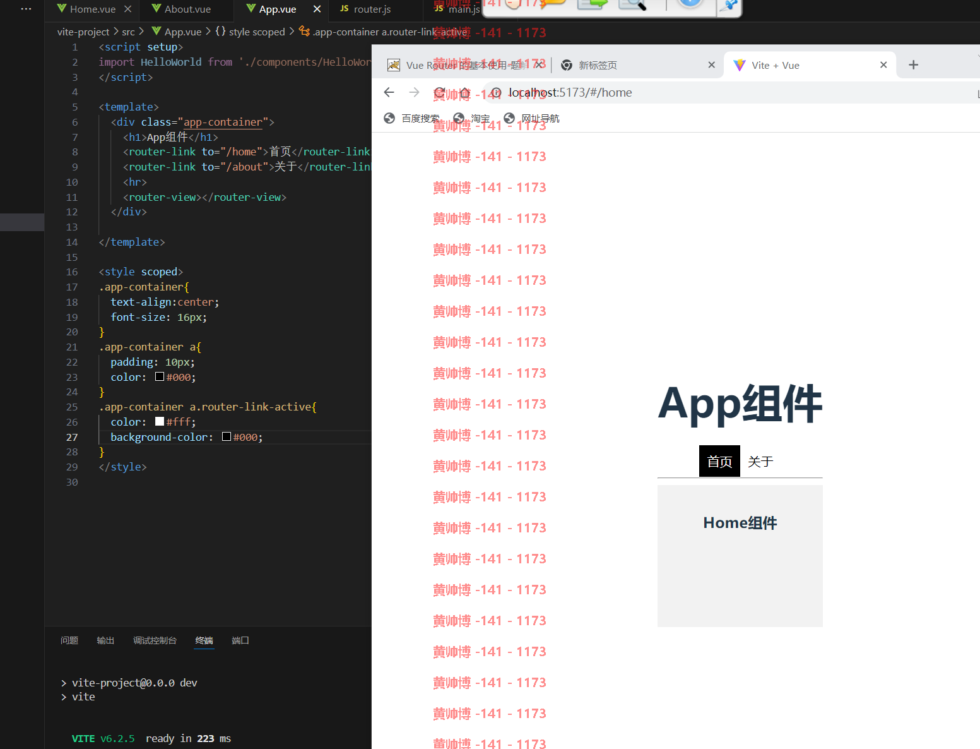Screen dimensions: 980x749
Task: Open the 问题 (Problems) panel tab
Action: pos(69,640)
